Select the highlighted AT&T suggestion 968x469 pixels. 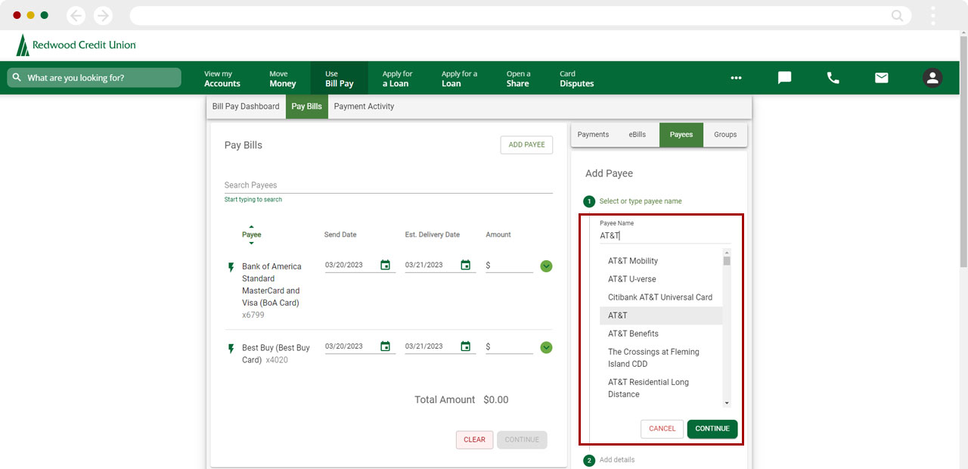click(x=661, y=315)
